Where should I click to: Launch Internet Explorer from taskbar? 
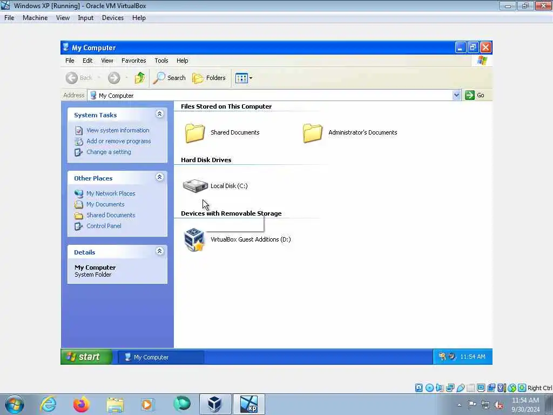pos(48,404)
